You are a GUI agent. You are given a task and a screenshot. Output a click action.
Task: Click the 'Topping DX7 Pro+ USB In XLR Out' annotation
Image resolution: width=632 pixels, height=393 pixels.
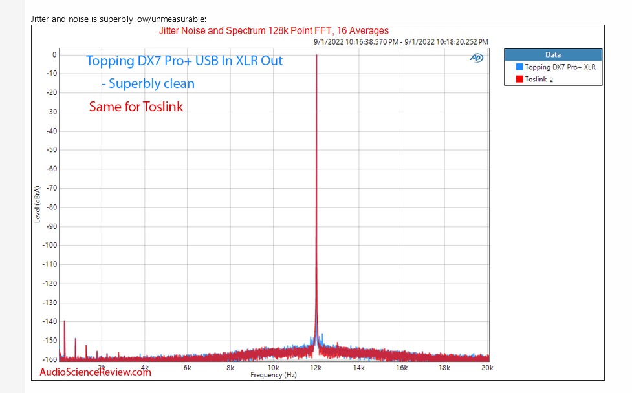click(x=184, y=61)
